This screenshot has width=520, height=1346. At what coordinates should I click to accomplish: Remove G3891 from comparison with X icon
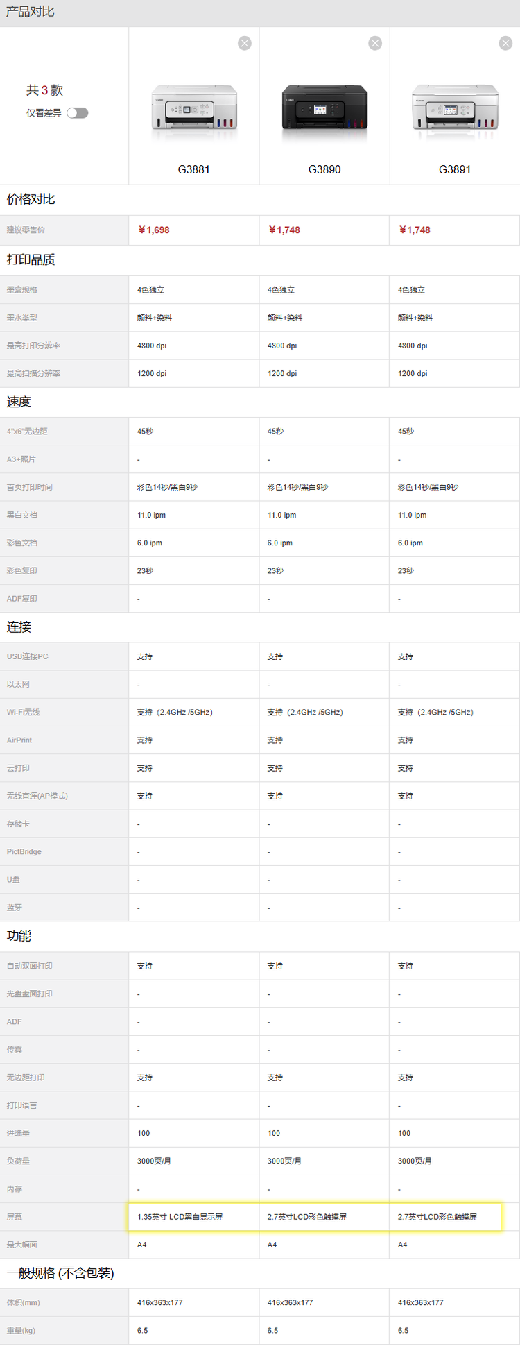point(505,43)
